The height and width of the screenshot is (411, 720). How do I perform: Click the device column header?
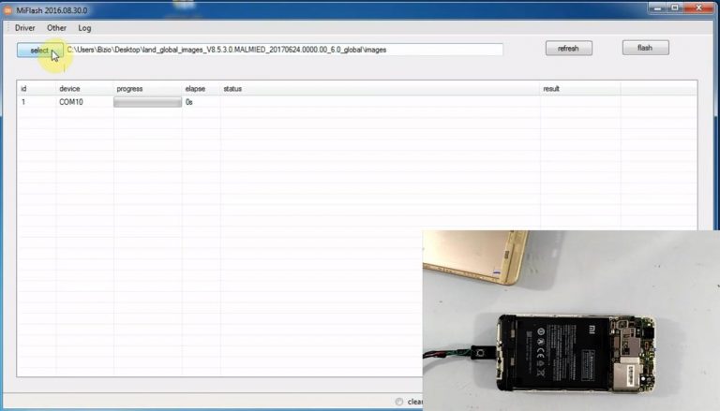pyautogui.click(x=85, y=89)
